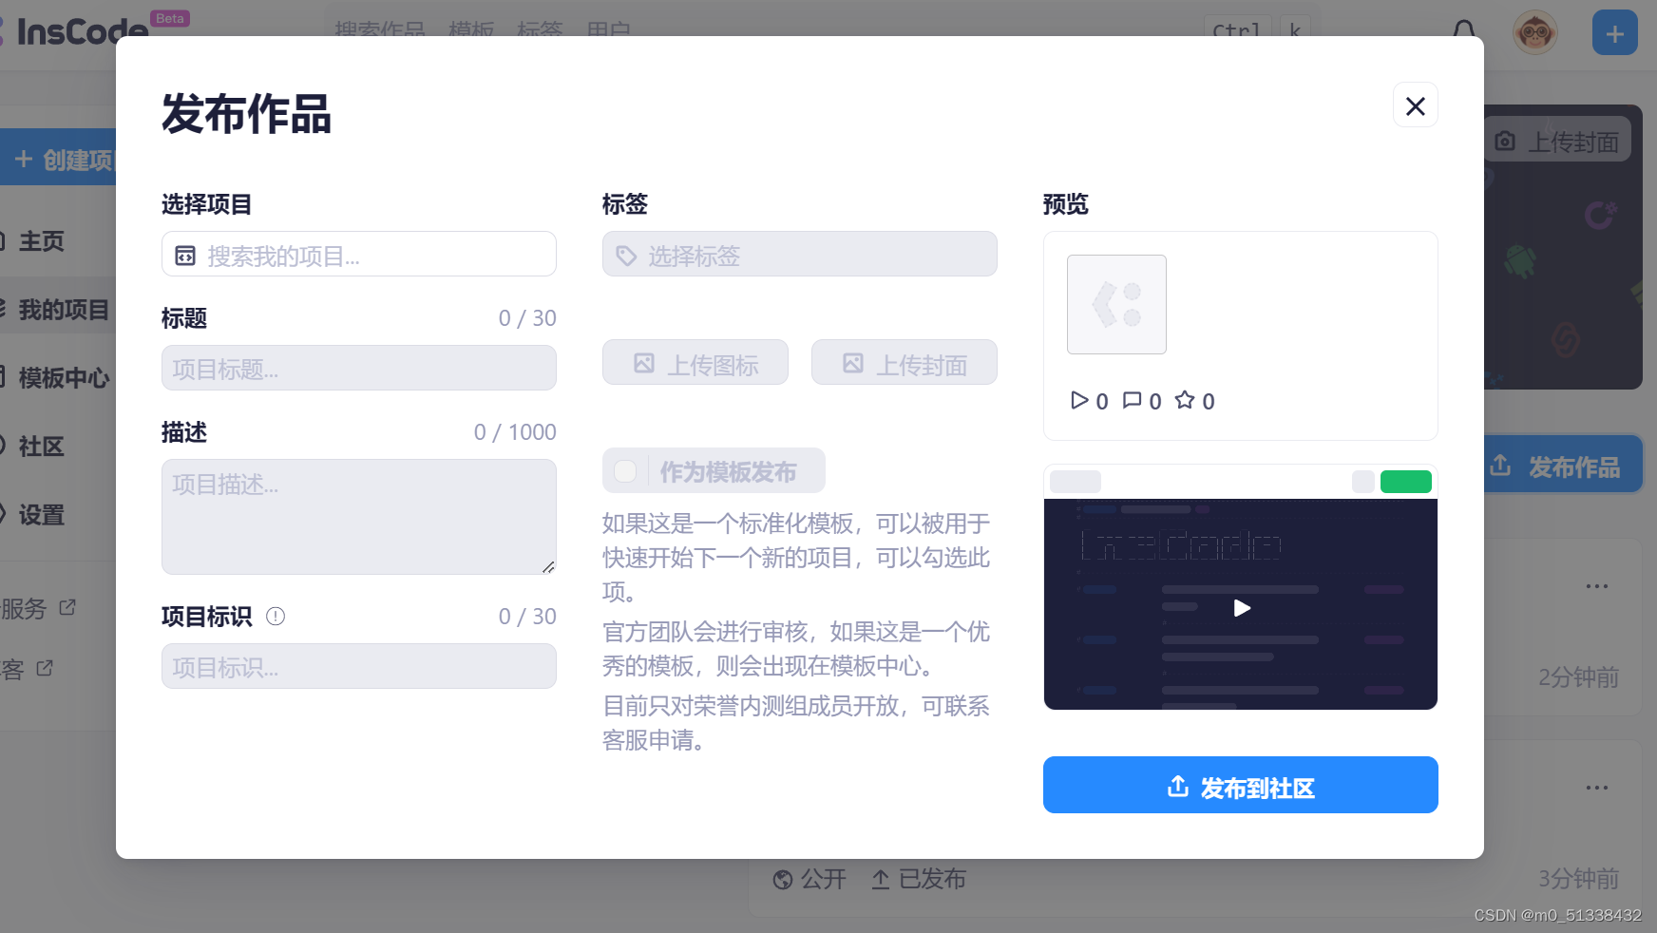
Task: Click the star count icon in preview
Action: [x=1185, y=400]
